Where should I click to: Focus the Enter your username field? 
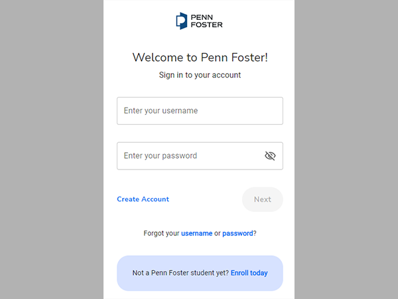200,111
